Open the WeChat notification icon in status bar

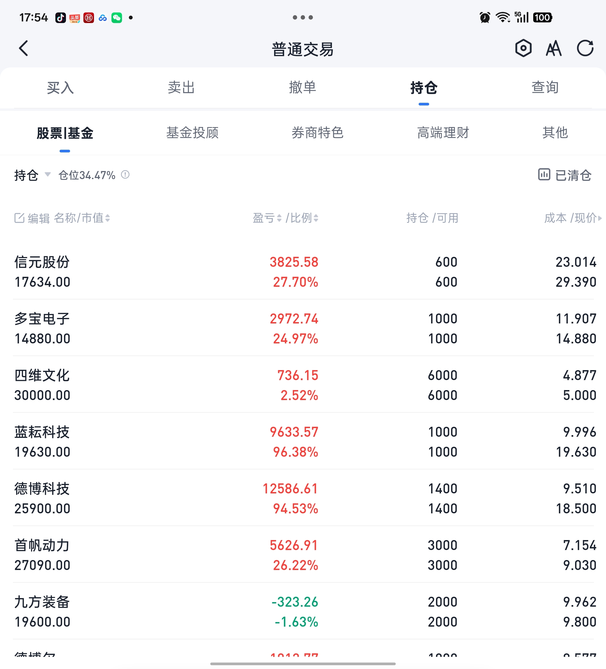(x=117, y=18)
